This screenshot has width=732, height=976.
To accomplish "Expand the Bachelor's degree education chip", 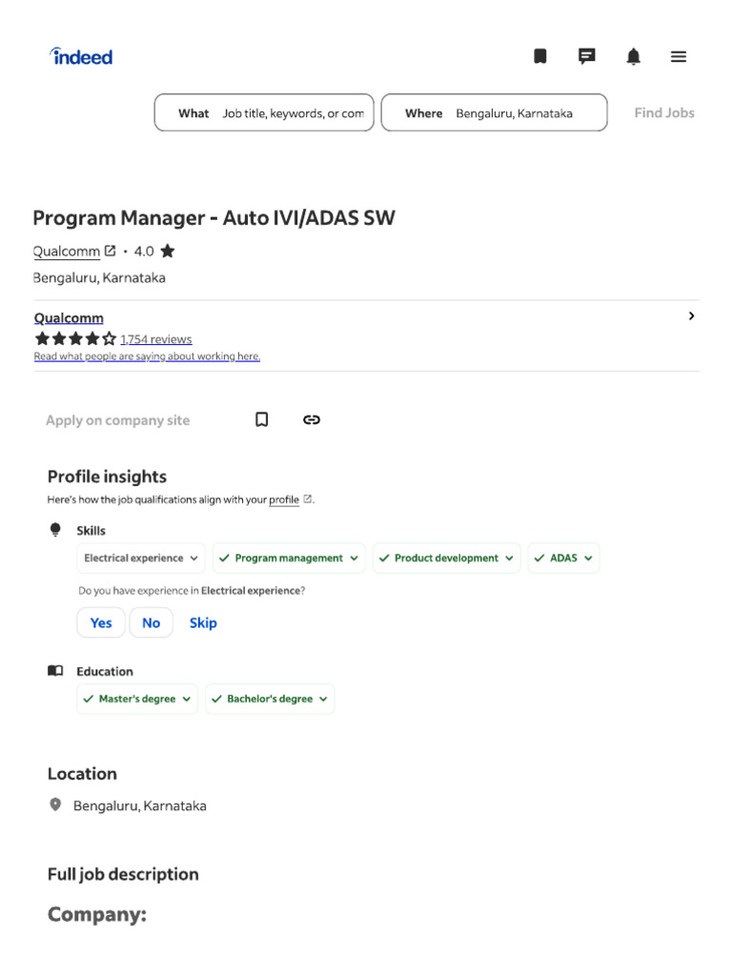I will 270,699.
